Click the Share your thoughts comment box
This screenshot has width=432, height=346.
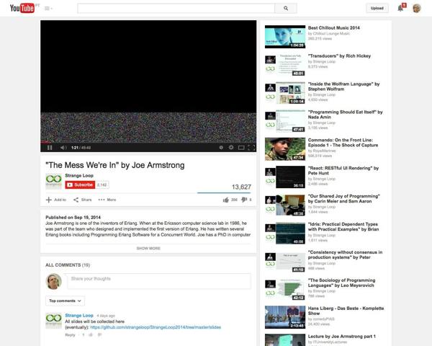coord(158,279)
